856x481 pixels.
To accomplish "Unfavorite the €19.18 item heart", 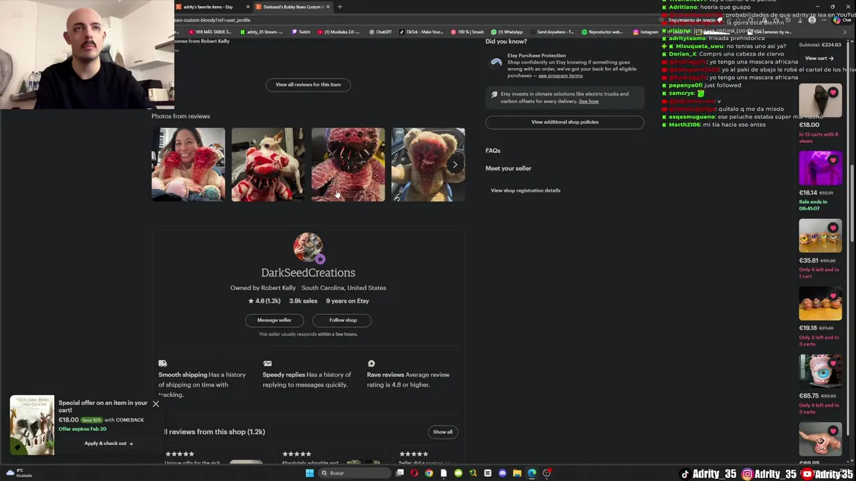I will [x=833, y=296].
